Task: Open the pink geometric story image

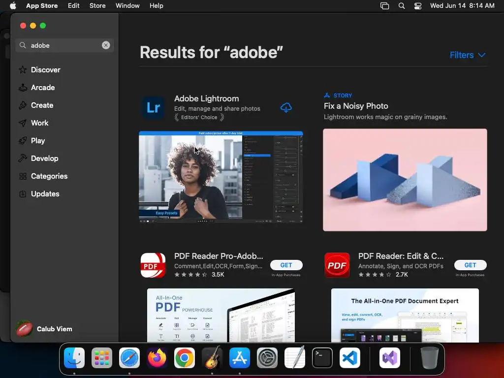Action: click(x=405, y=180)
